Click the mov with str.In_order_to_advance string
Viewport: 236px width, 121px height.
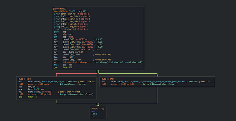(x=157, y=82)
